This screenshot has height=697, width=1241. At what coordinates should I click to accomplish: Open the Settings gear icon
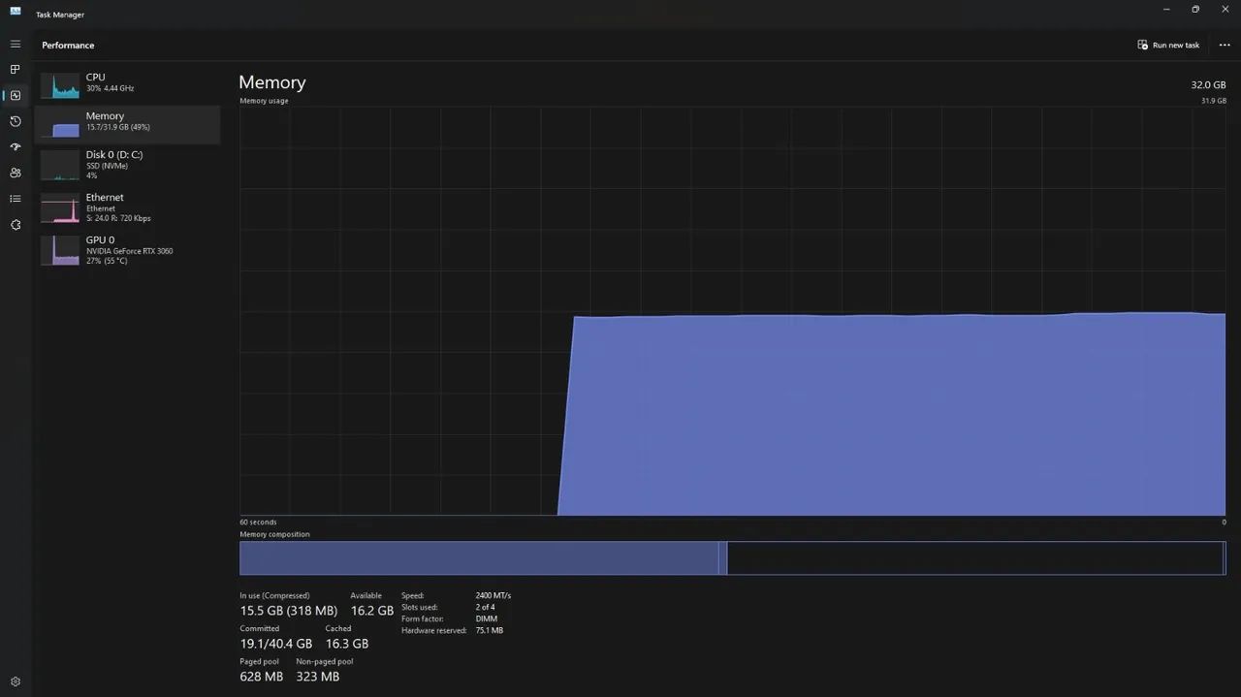(15, 681)
